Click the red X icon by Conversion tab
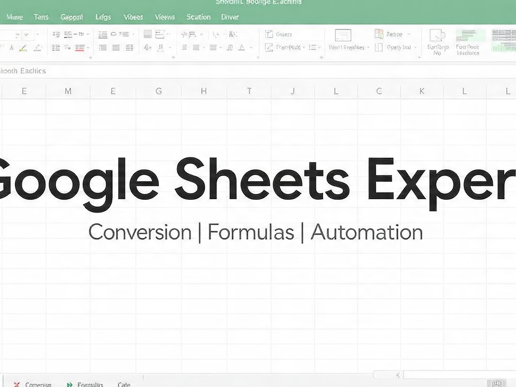This screenshot has width=516, height=387. (x=17, y=384)
